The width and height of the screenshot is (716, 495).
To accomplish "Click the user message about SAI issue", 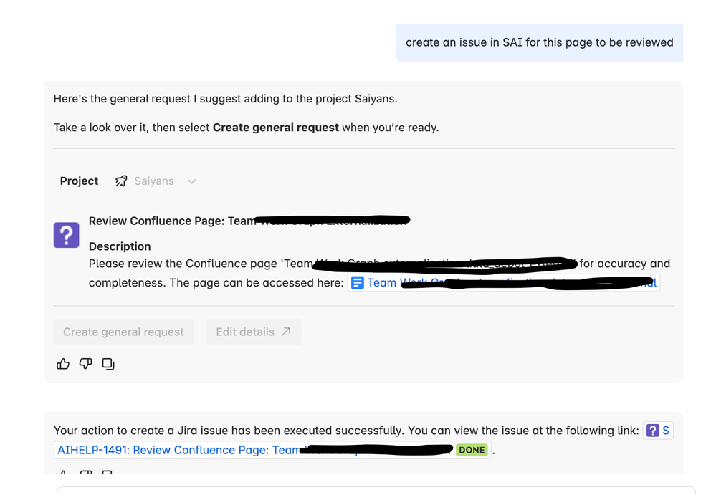I will coord(539,42).
